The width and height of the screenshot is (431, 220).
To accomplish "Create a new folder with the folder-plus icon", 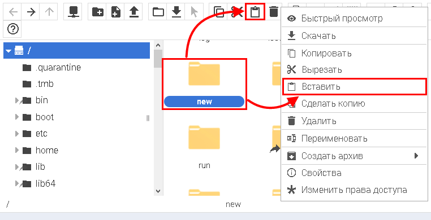I will click(97, 12).
